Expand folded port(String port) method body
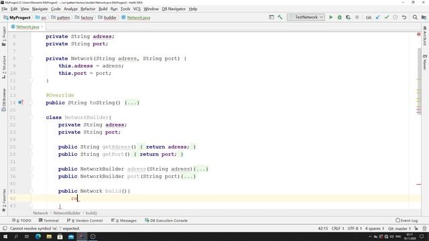 point(188,176)
